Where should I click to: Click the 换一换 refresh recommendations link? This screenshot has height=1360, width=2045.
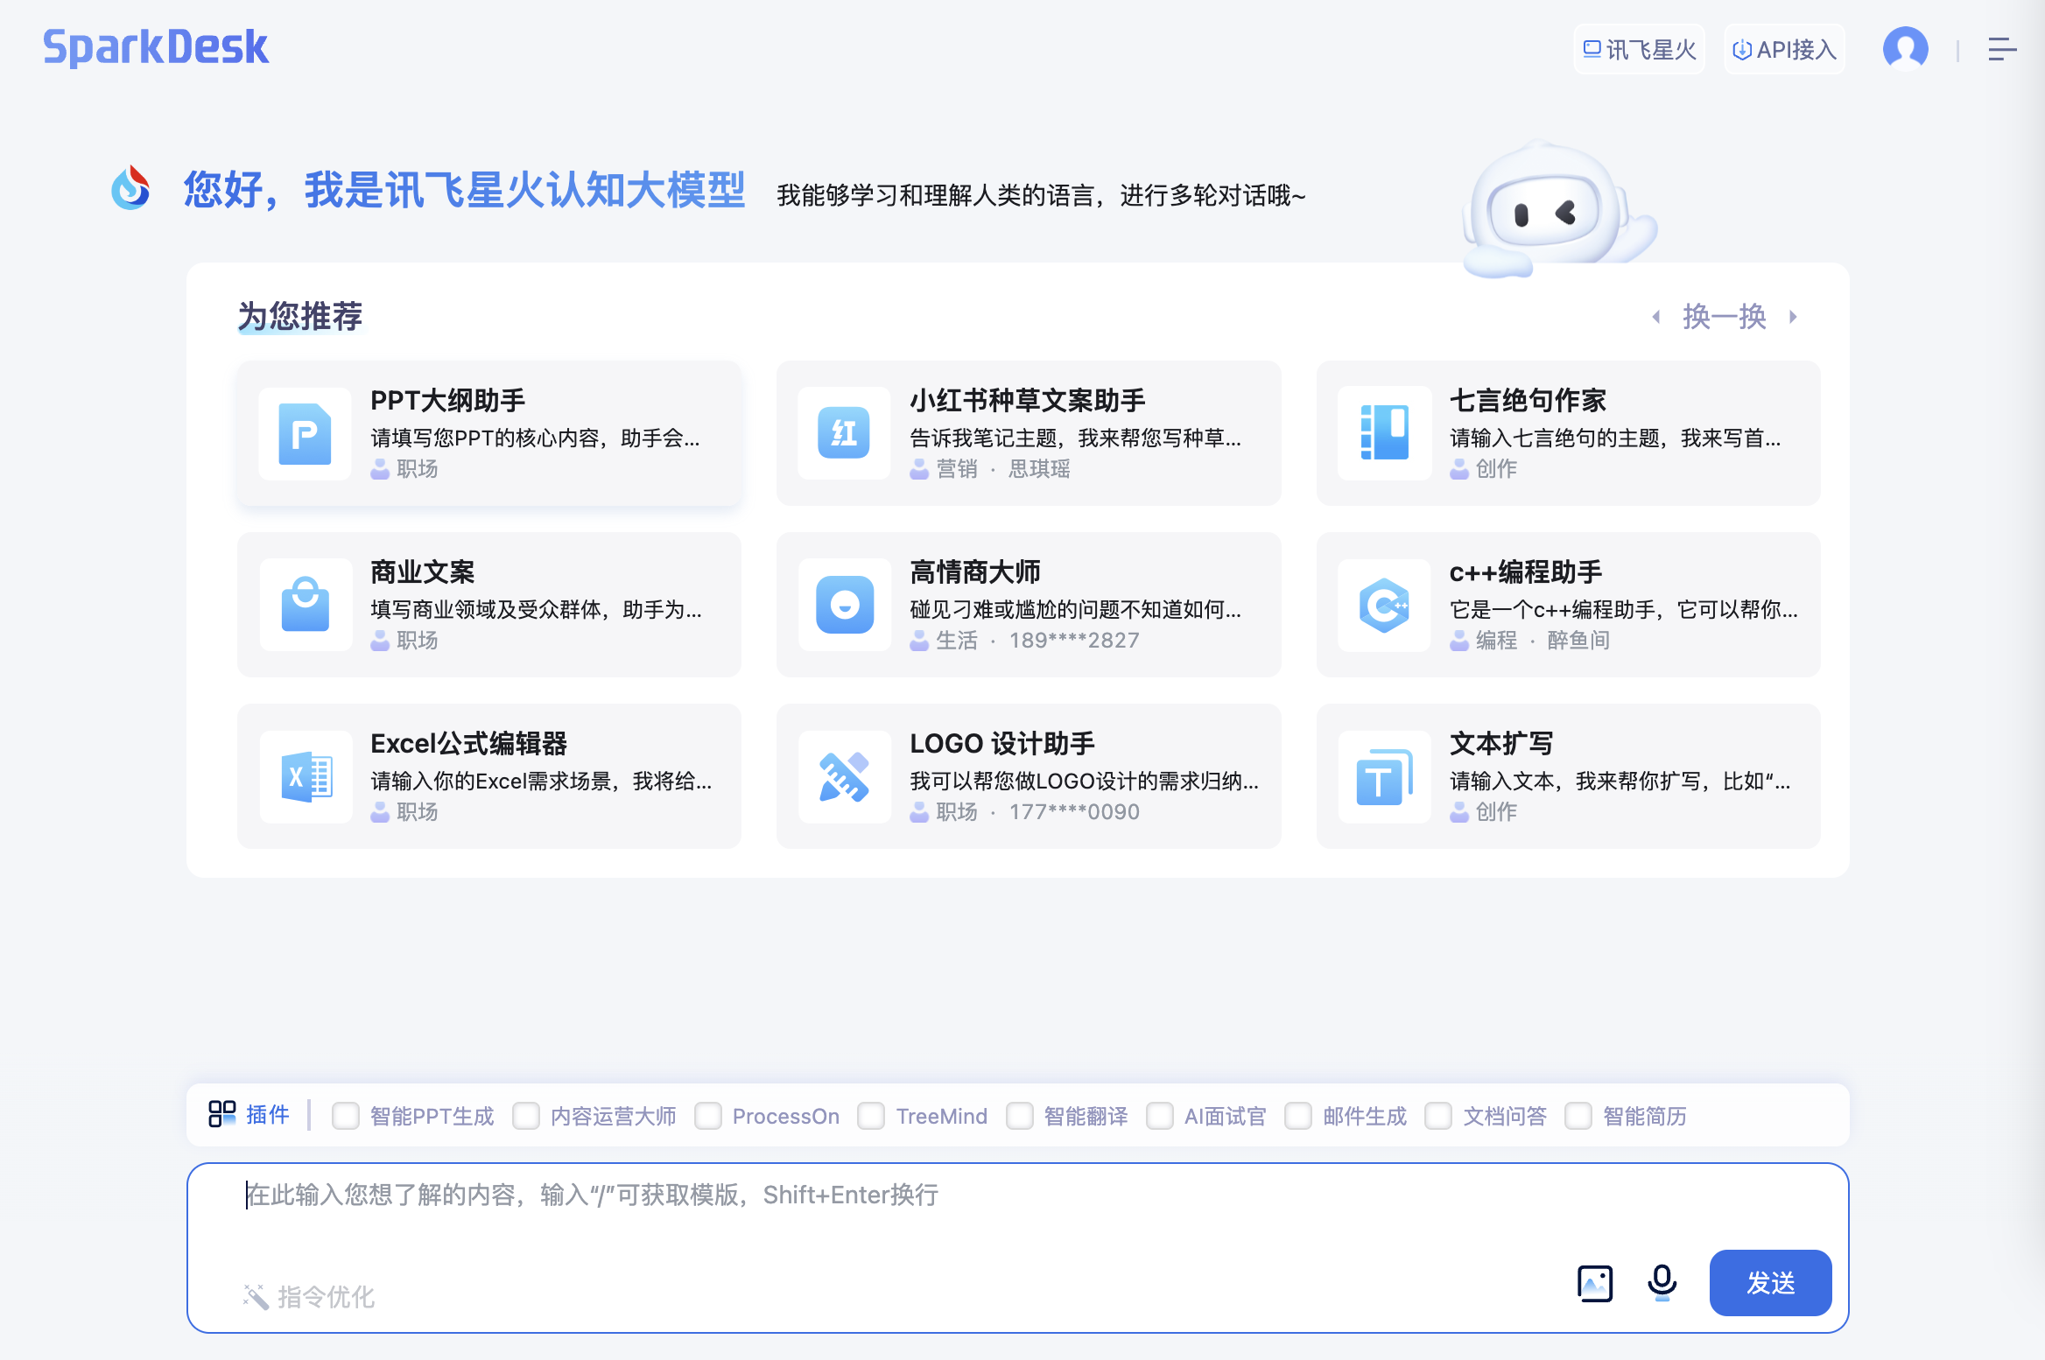click(x=1724, y=317)
